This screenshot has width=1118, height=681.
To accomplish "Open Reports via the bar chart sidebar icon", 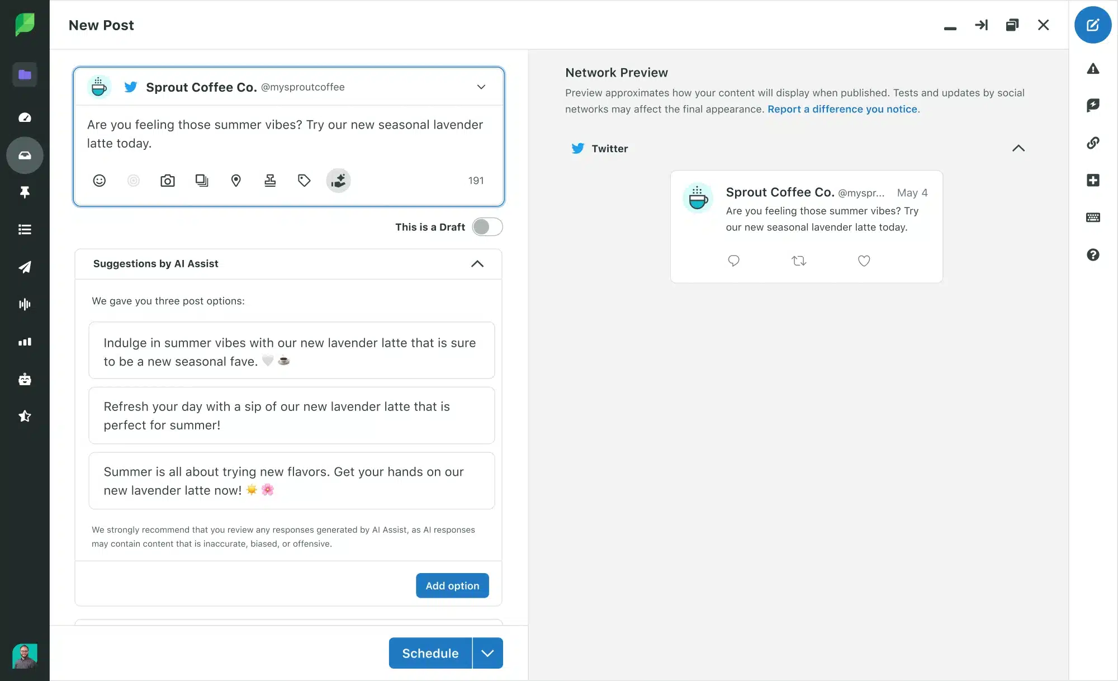I will click(25, 342).
